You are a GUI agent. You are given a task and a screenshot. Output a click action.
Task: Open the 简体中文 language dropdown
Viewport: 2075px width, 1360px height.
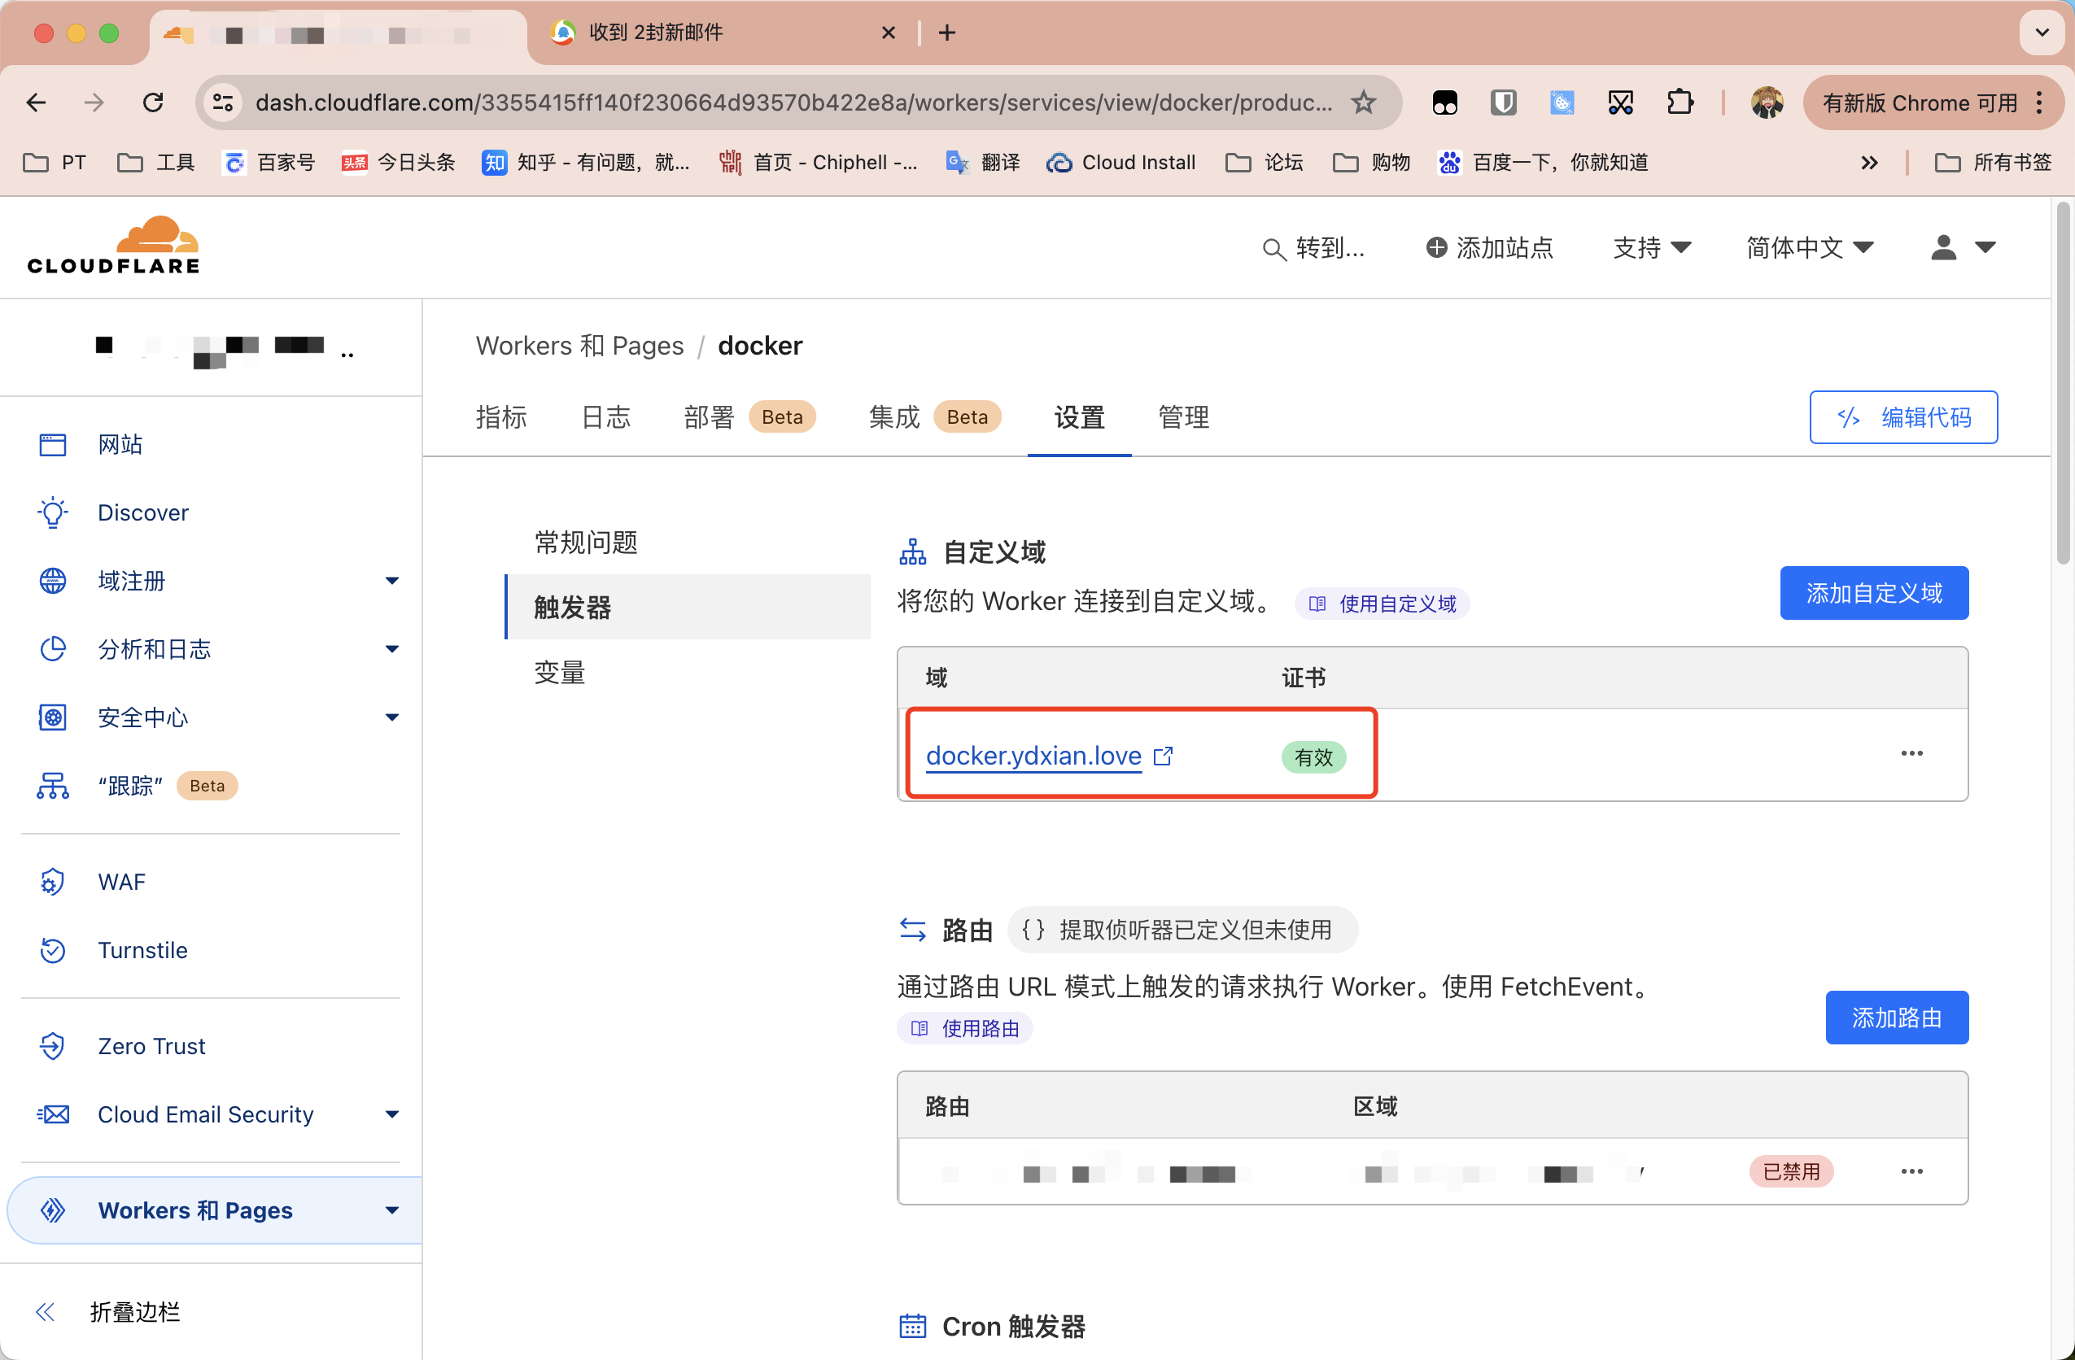point(1810,247)
